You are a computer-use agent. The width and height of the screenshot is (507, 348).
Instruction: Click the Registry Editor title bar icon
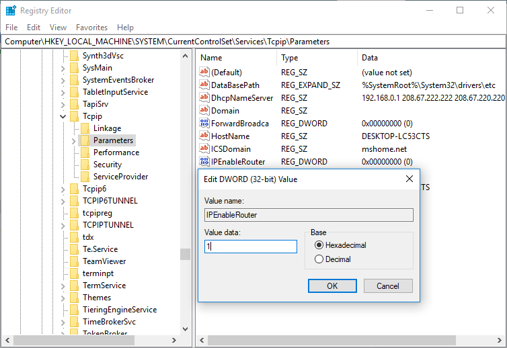click(11, 10)
